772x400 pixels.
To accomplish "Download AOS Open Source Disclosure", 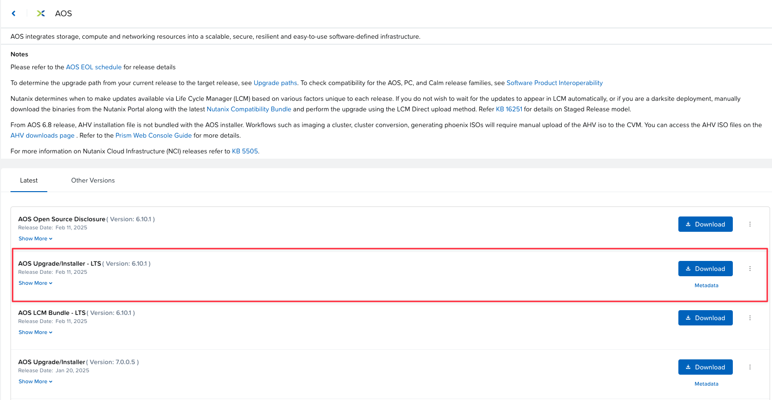I will (x=705, y=224).
